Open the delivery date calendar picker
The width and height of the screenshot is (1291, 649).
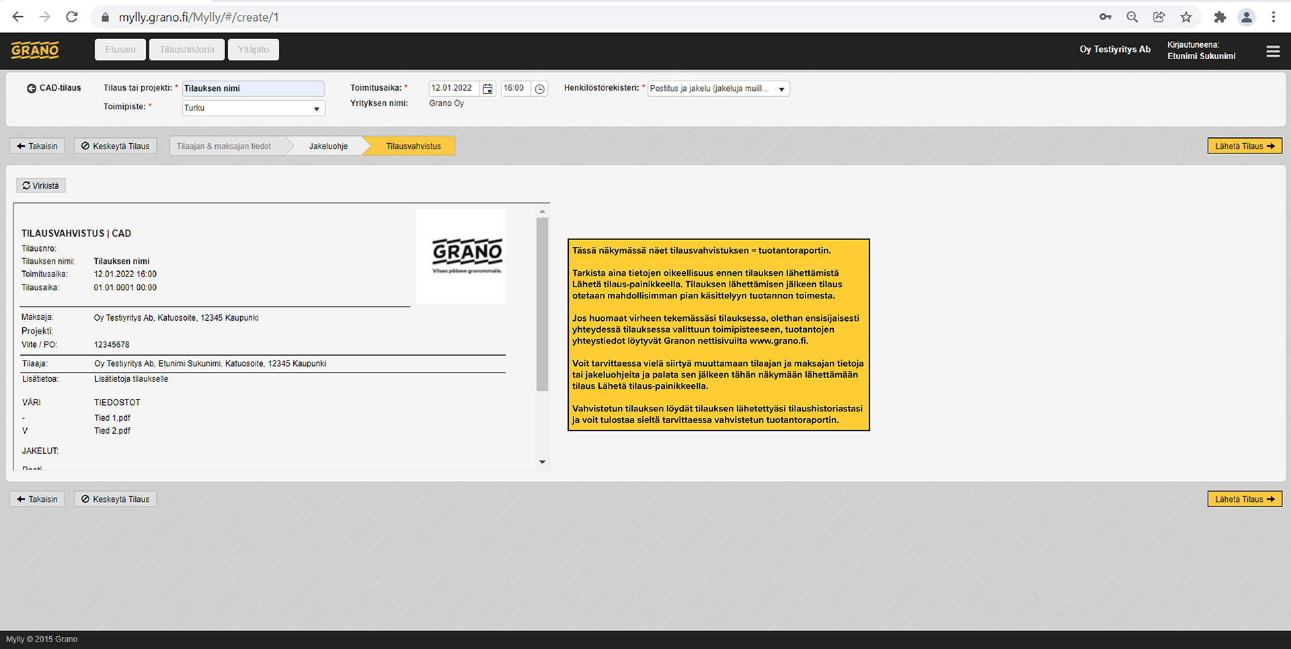(488, 89)
